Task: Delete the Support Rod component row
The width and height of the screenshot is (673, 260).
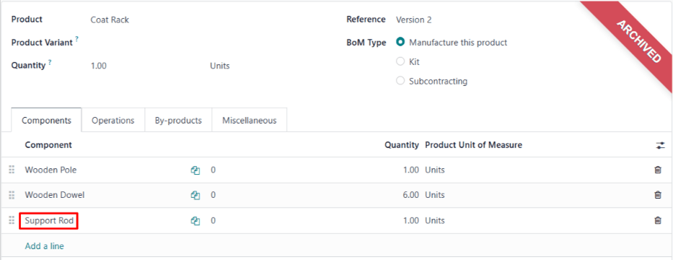Action: 657,220
